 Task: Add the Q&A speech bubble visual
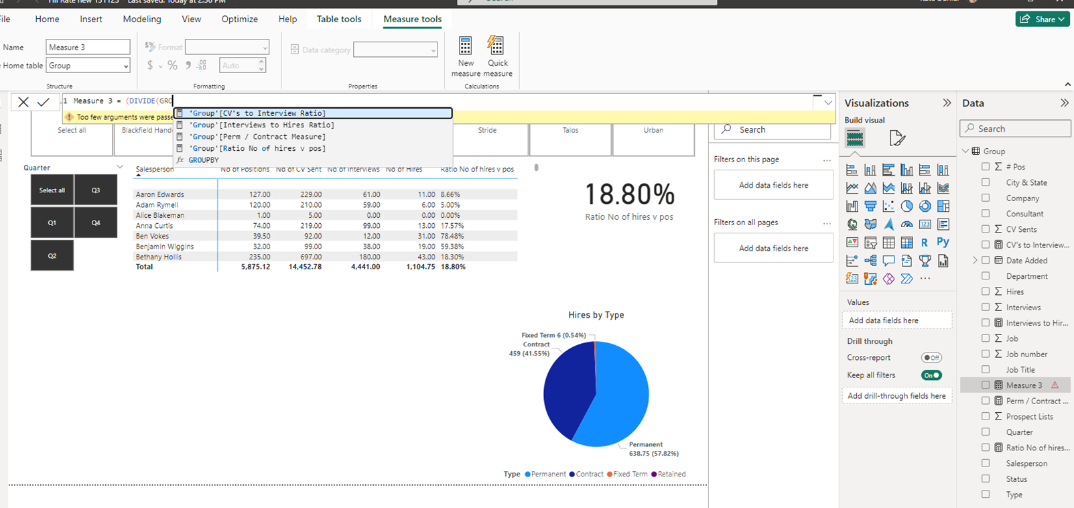[x=888, y=260]
